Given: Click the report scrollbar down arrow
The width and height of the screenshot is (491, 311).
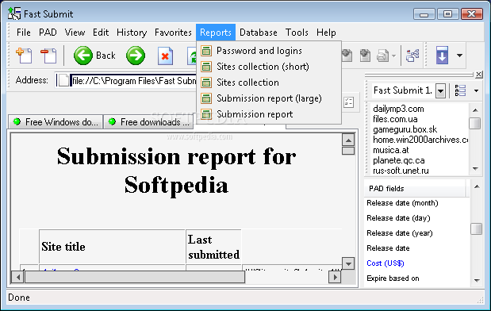Looking at the screenshot, I should [348, 263].
